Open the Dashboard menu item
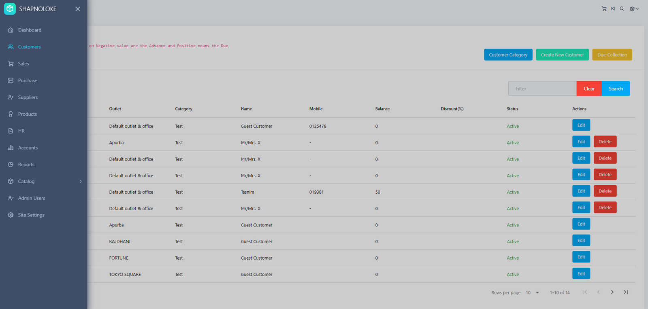Viewport: 648px width, 309px height. (30, 30)
